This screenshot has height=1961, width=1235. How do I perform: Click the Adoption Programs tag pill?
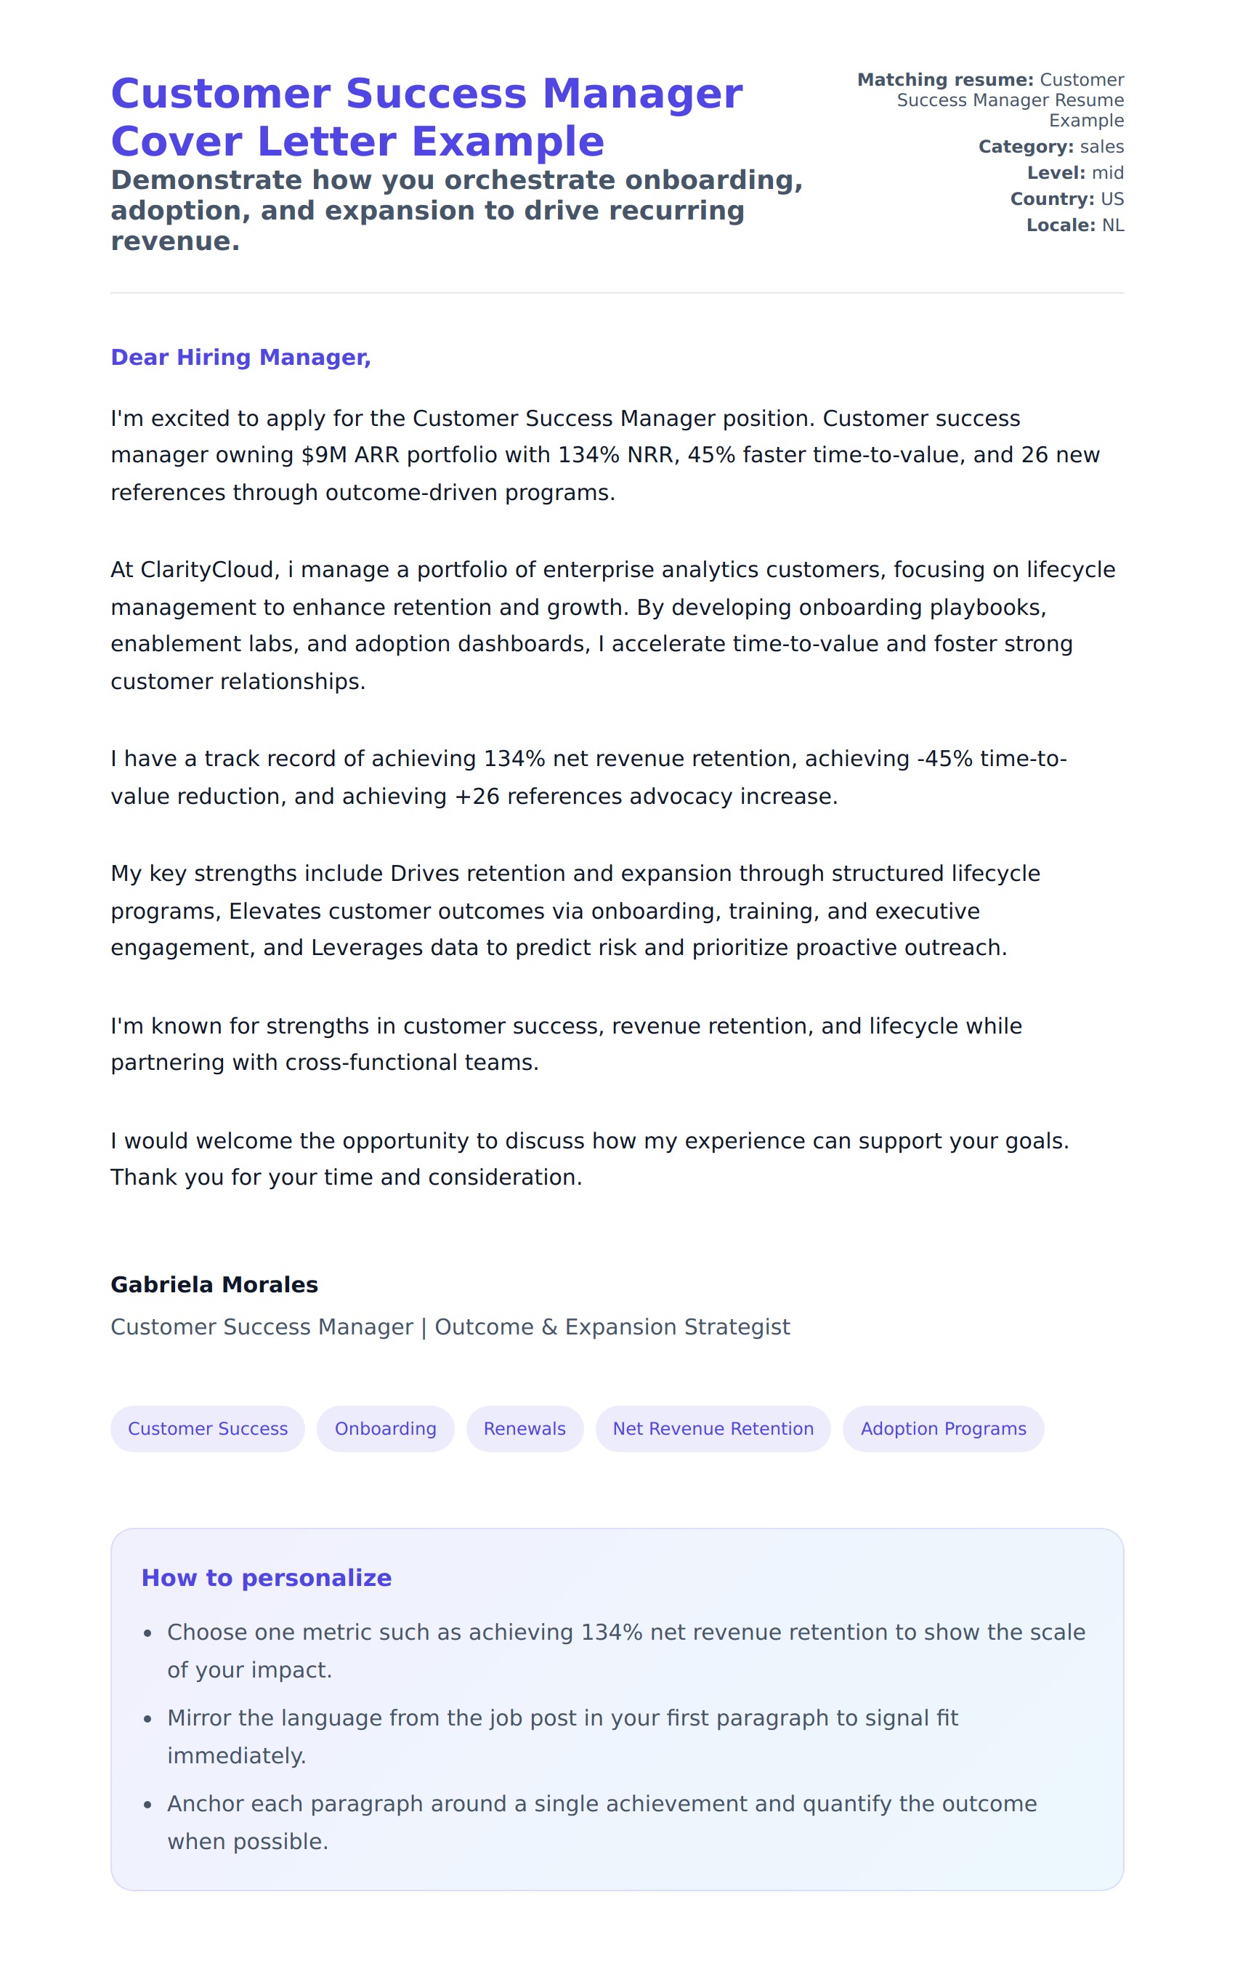click(x=943, y=1428)
